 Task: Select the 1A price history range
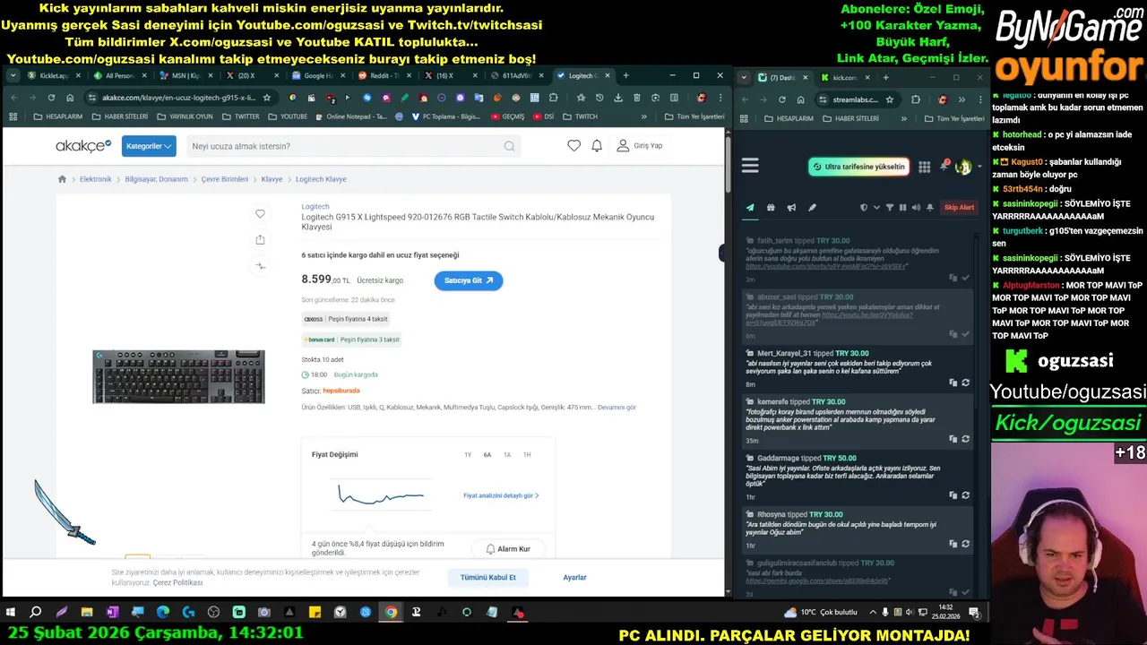[507, 455]
